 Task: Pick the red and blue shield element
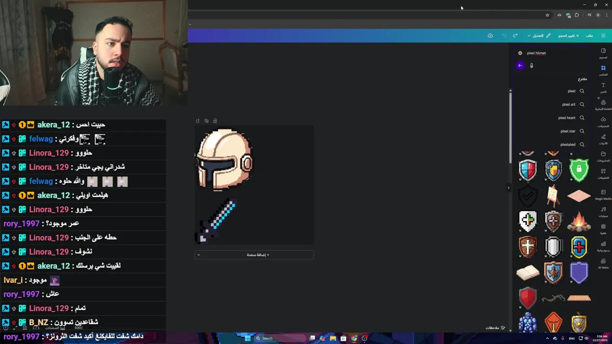point(528,170)
